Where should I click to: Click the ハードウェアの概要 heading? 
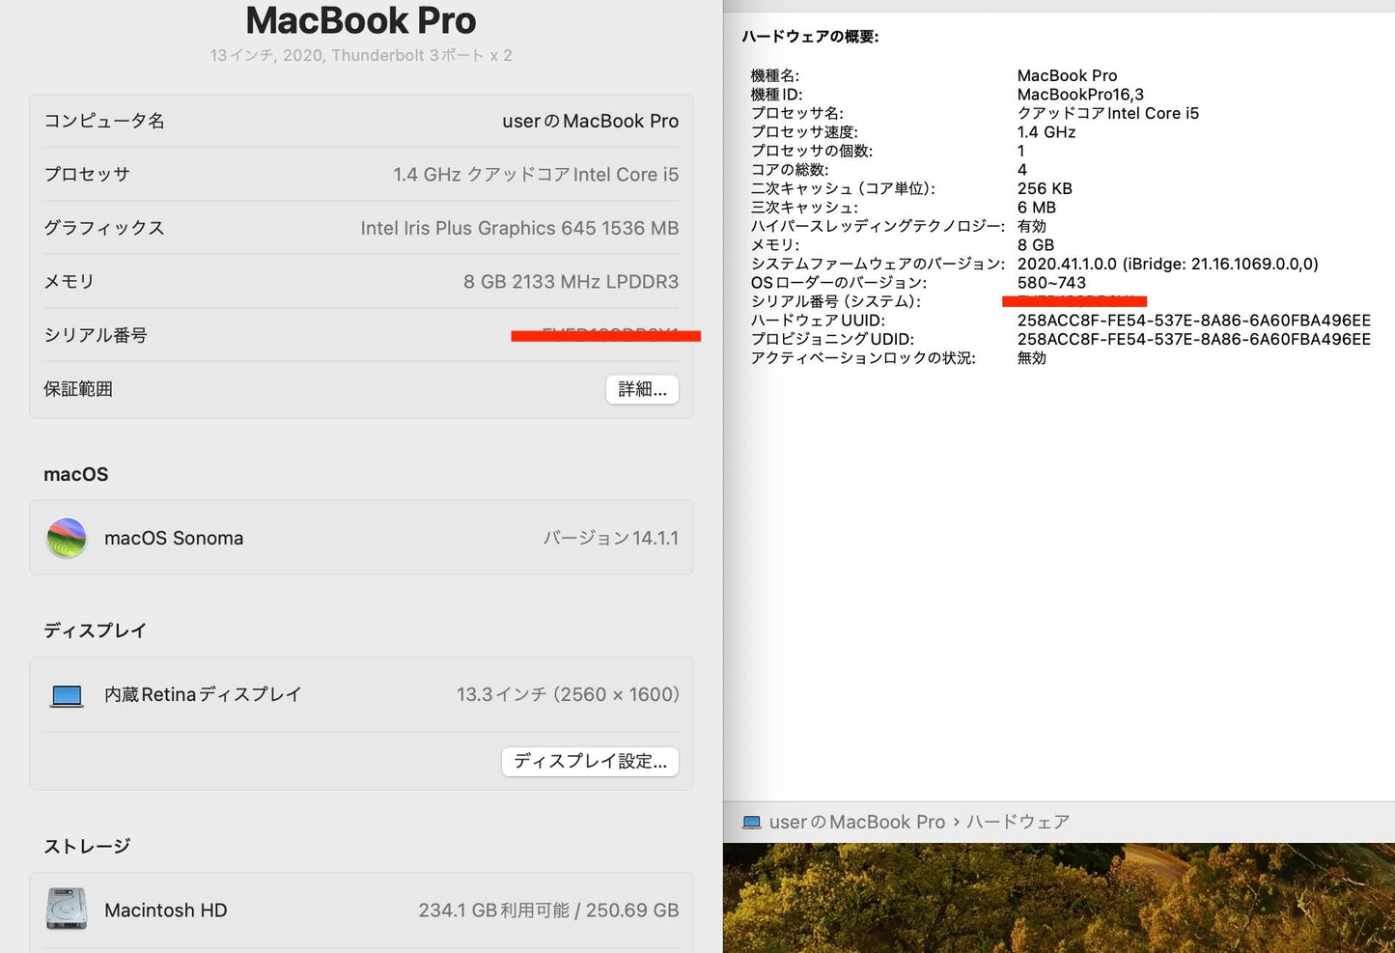tap(810, 37)
